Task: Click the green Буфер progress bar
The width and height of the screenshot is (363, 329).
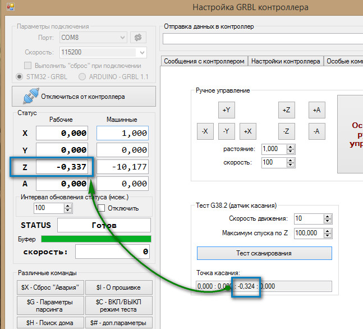Action: tap(96, 239)
